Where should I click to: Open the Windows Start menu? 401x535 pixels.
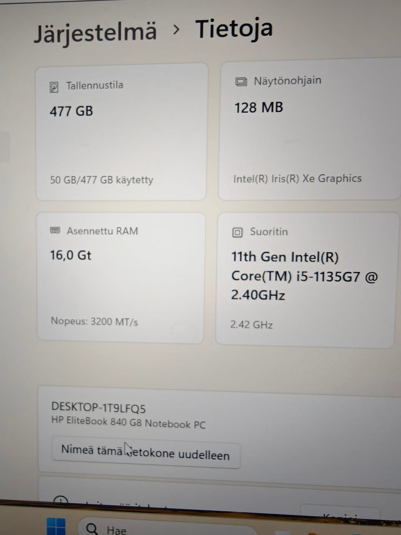pos(56,527)
